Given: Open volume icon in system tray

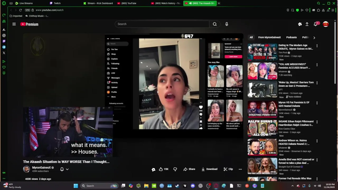Looking at the screenshot, I should pyautogui.click(x=320, y=186).
